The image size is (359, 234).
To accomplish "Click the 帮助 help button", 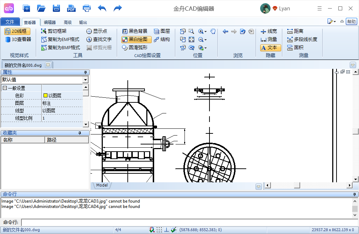I will tap(352, 22).
